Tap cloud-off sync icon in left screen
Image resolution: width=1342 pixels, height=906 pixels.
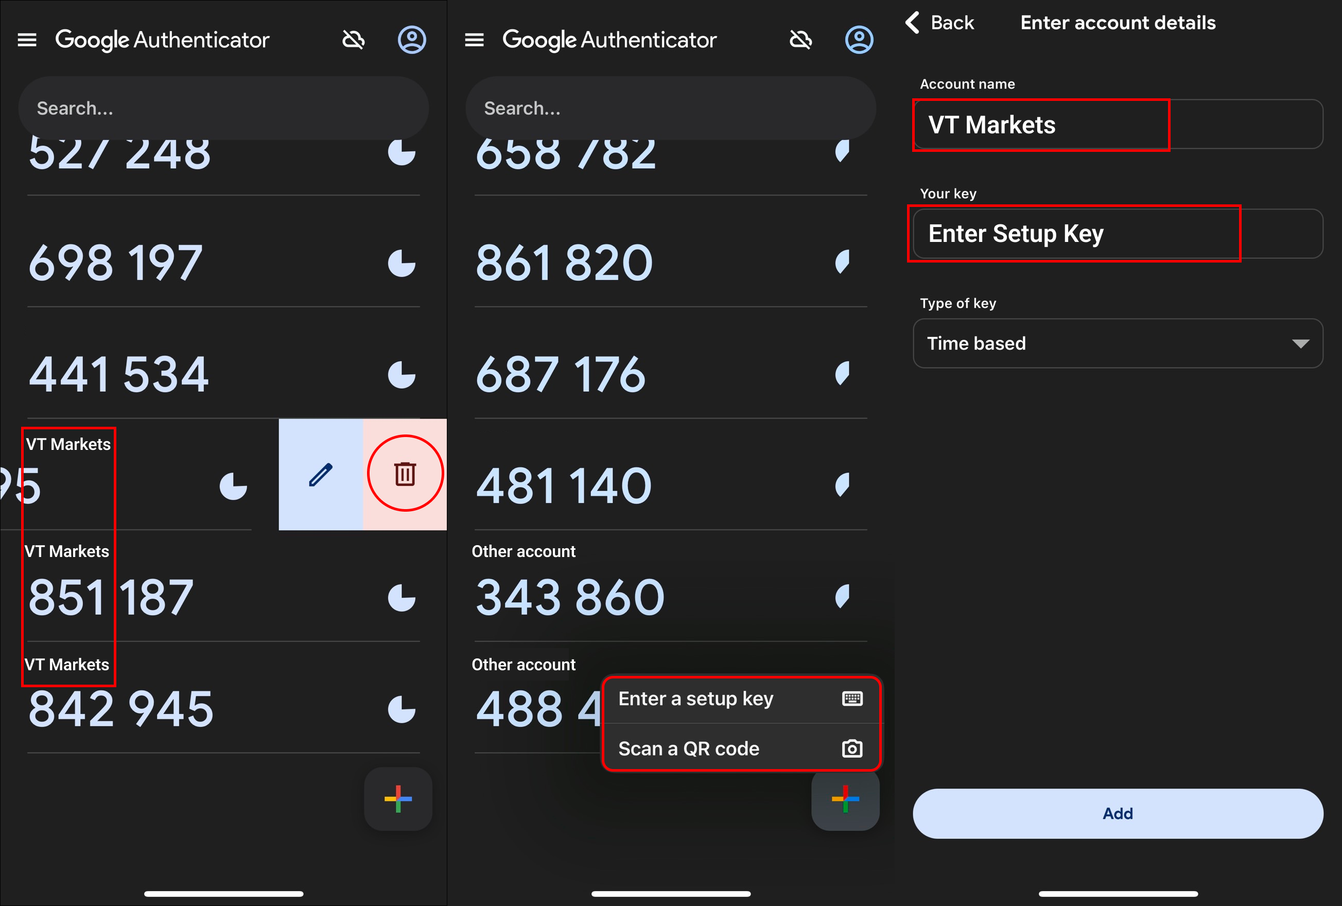pyautogui.click(x=354, y=40)
